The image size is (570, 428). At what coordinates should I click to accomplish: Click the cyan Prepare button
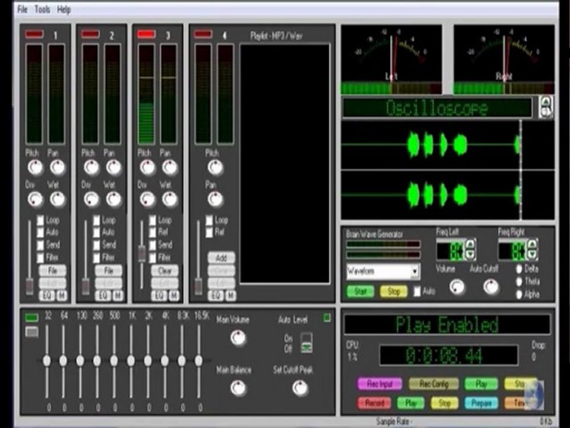(x=482, y=403)
